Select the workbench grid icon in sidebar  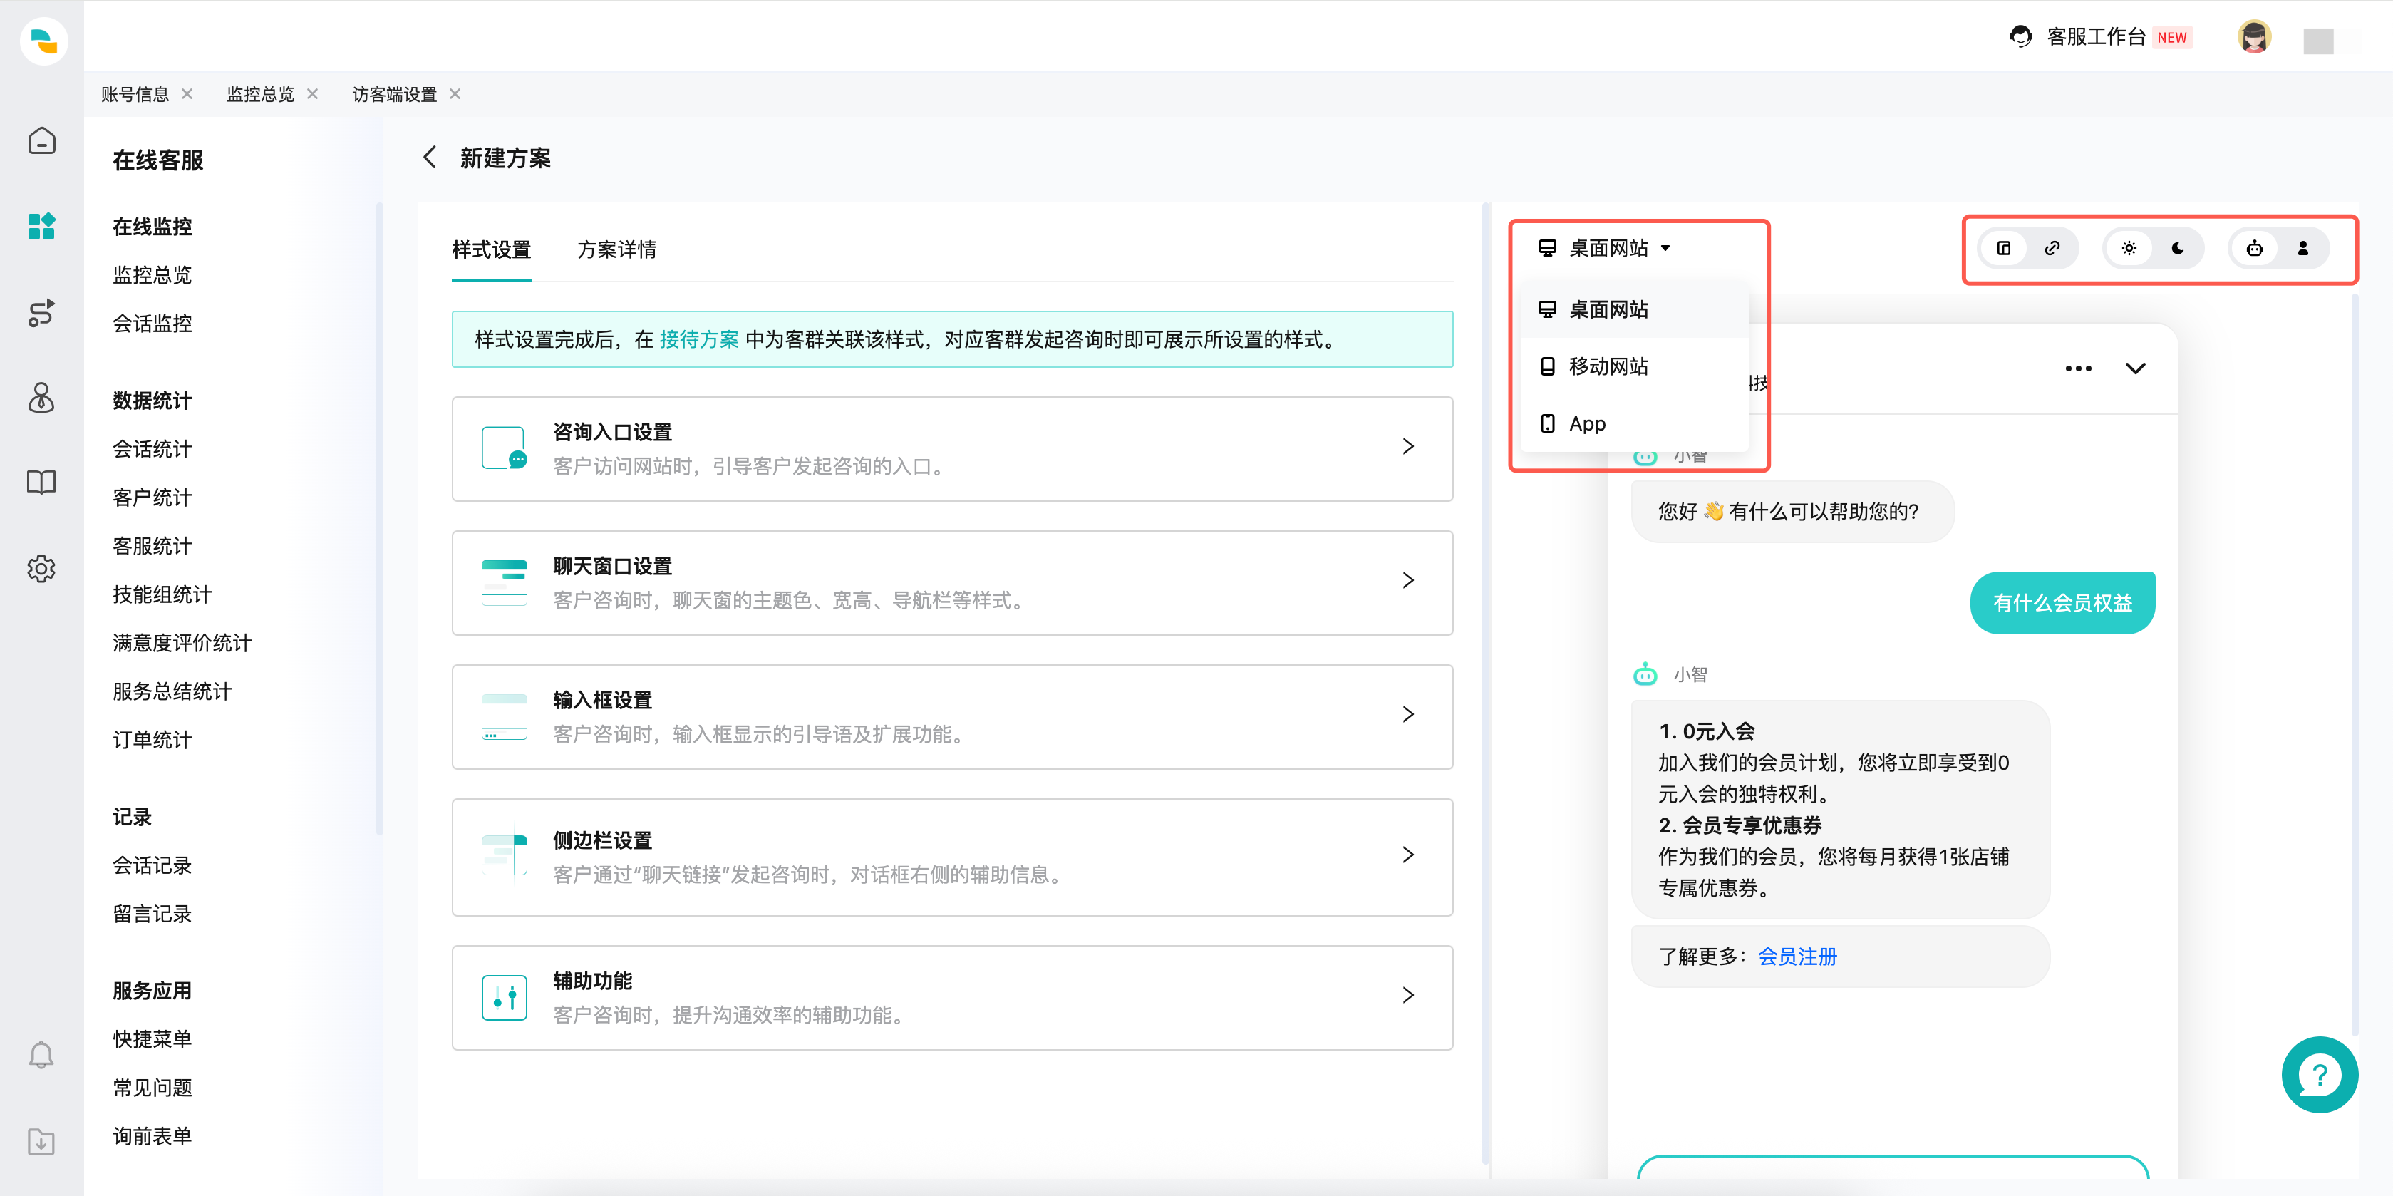pyautogui.click(x=42, y=226)
